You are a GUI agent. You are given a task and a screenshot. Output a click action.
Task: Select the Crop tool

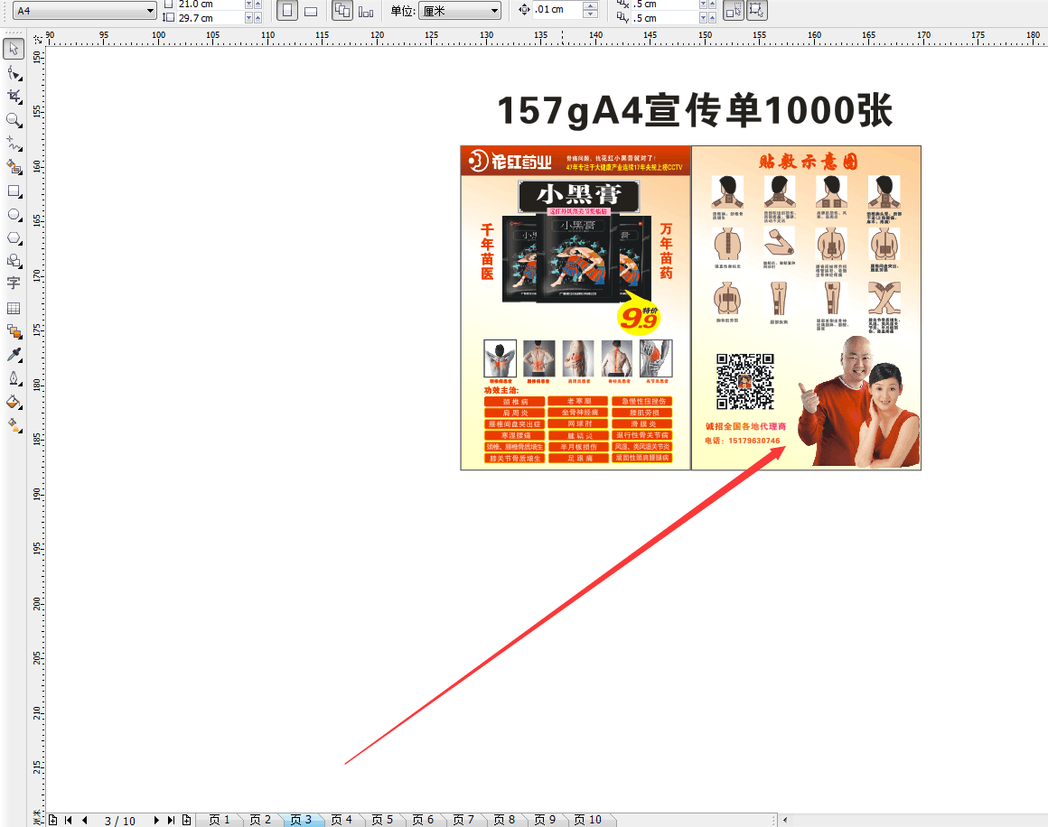(x=14, y=97)
